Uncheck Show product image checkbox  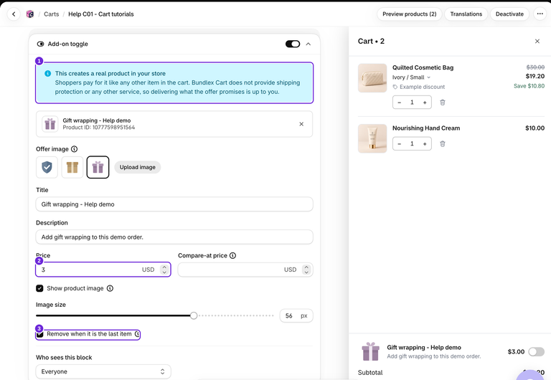(x=39, y=288)
